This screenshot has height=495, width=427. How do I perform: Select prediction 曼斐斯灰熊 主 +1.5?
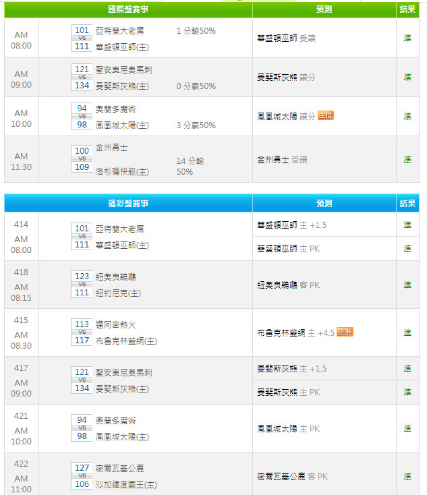pyautogui.click(x=292, y=369)
